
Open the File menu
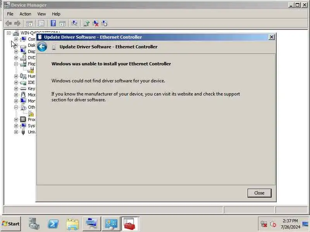(x=10, y=14)
